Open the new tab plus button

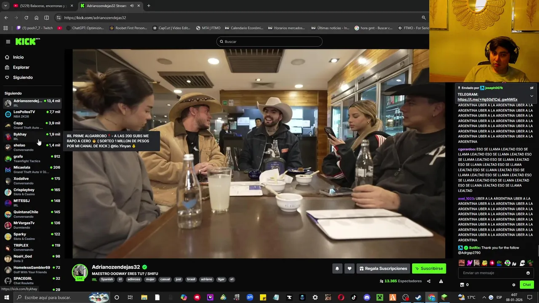click(149, 6)
